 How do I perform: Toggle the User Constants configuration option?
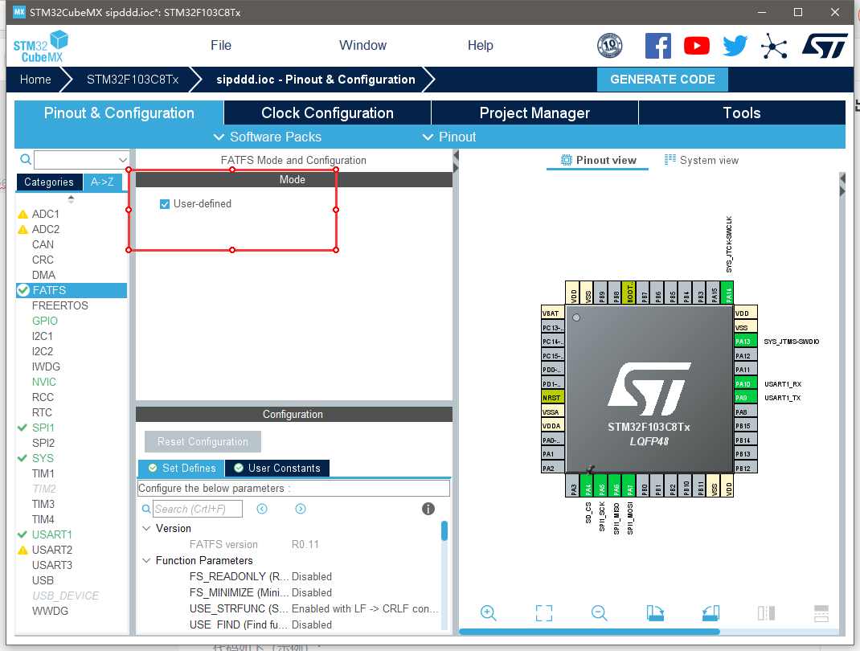pyautogui.click(x=277, y=468)
